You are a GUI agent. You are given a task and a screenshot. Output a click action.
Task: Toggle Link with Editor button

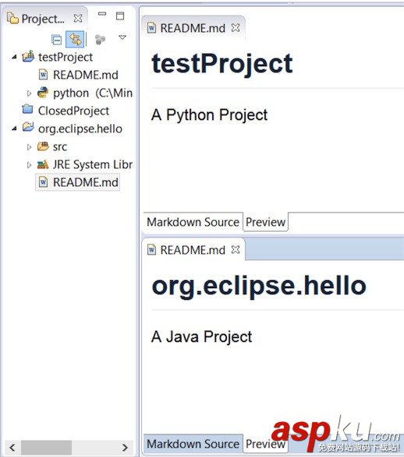tap(75, 39)
